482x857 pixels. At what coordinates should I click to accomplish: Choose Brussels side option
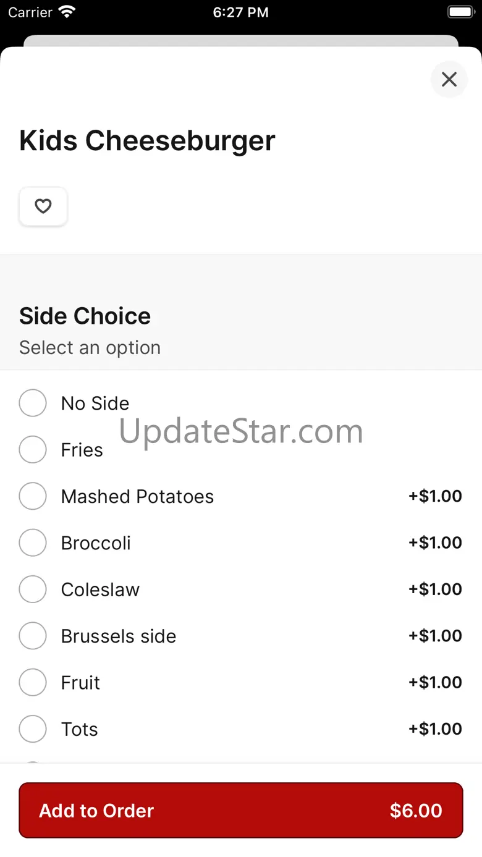coord(33,636)
